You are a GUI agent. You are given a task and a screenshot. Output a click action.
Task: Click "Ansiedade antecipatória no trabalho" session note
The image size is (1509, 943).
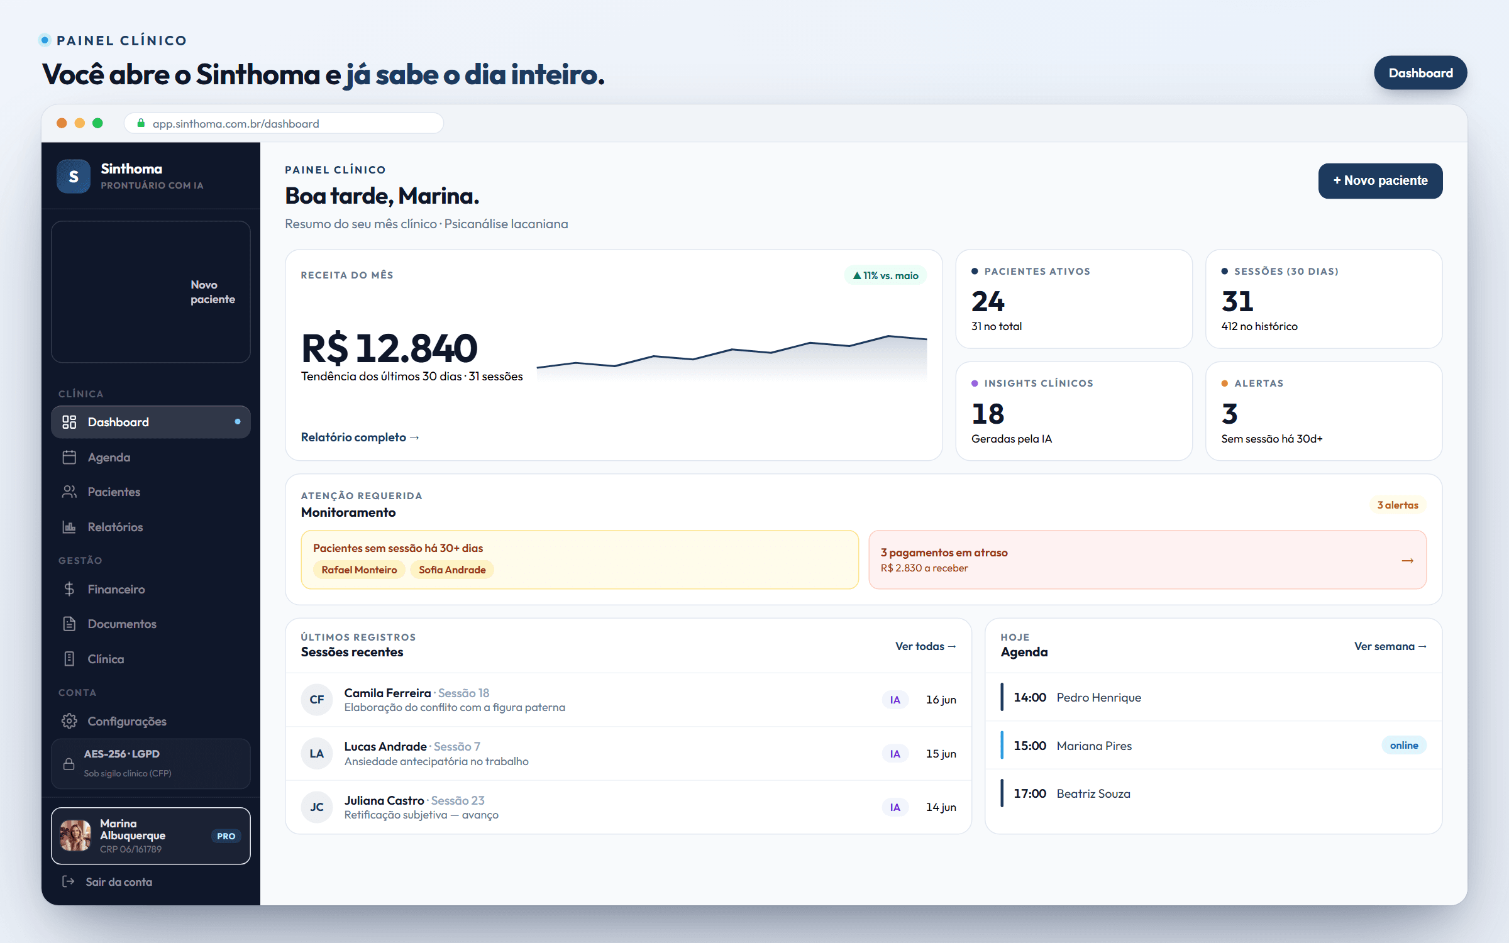click(436, 761)
